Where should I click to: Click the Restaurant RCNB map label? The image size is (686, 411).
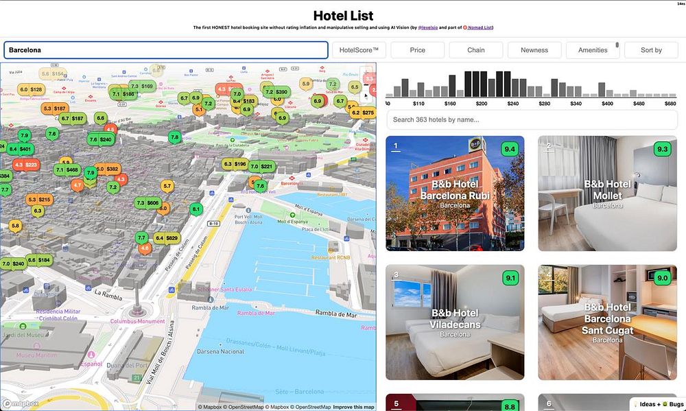[x=331, y=258]
